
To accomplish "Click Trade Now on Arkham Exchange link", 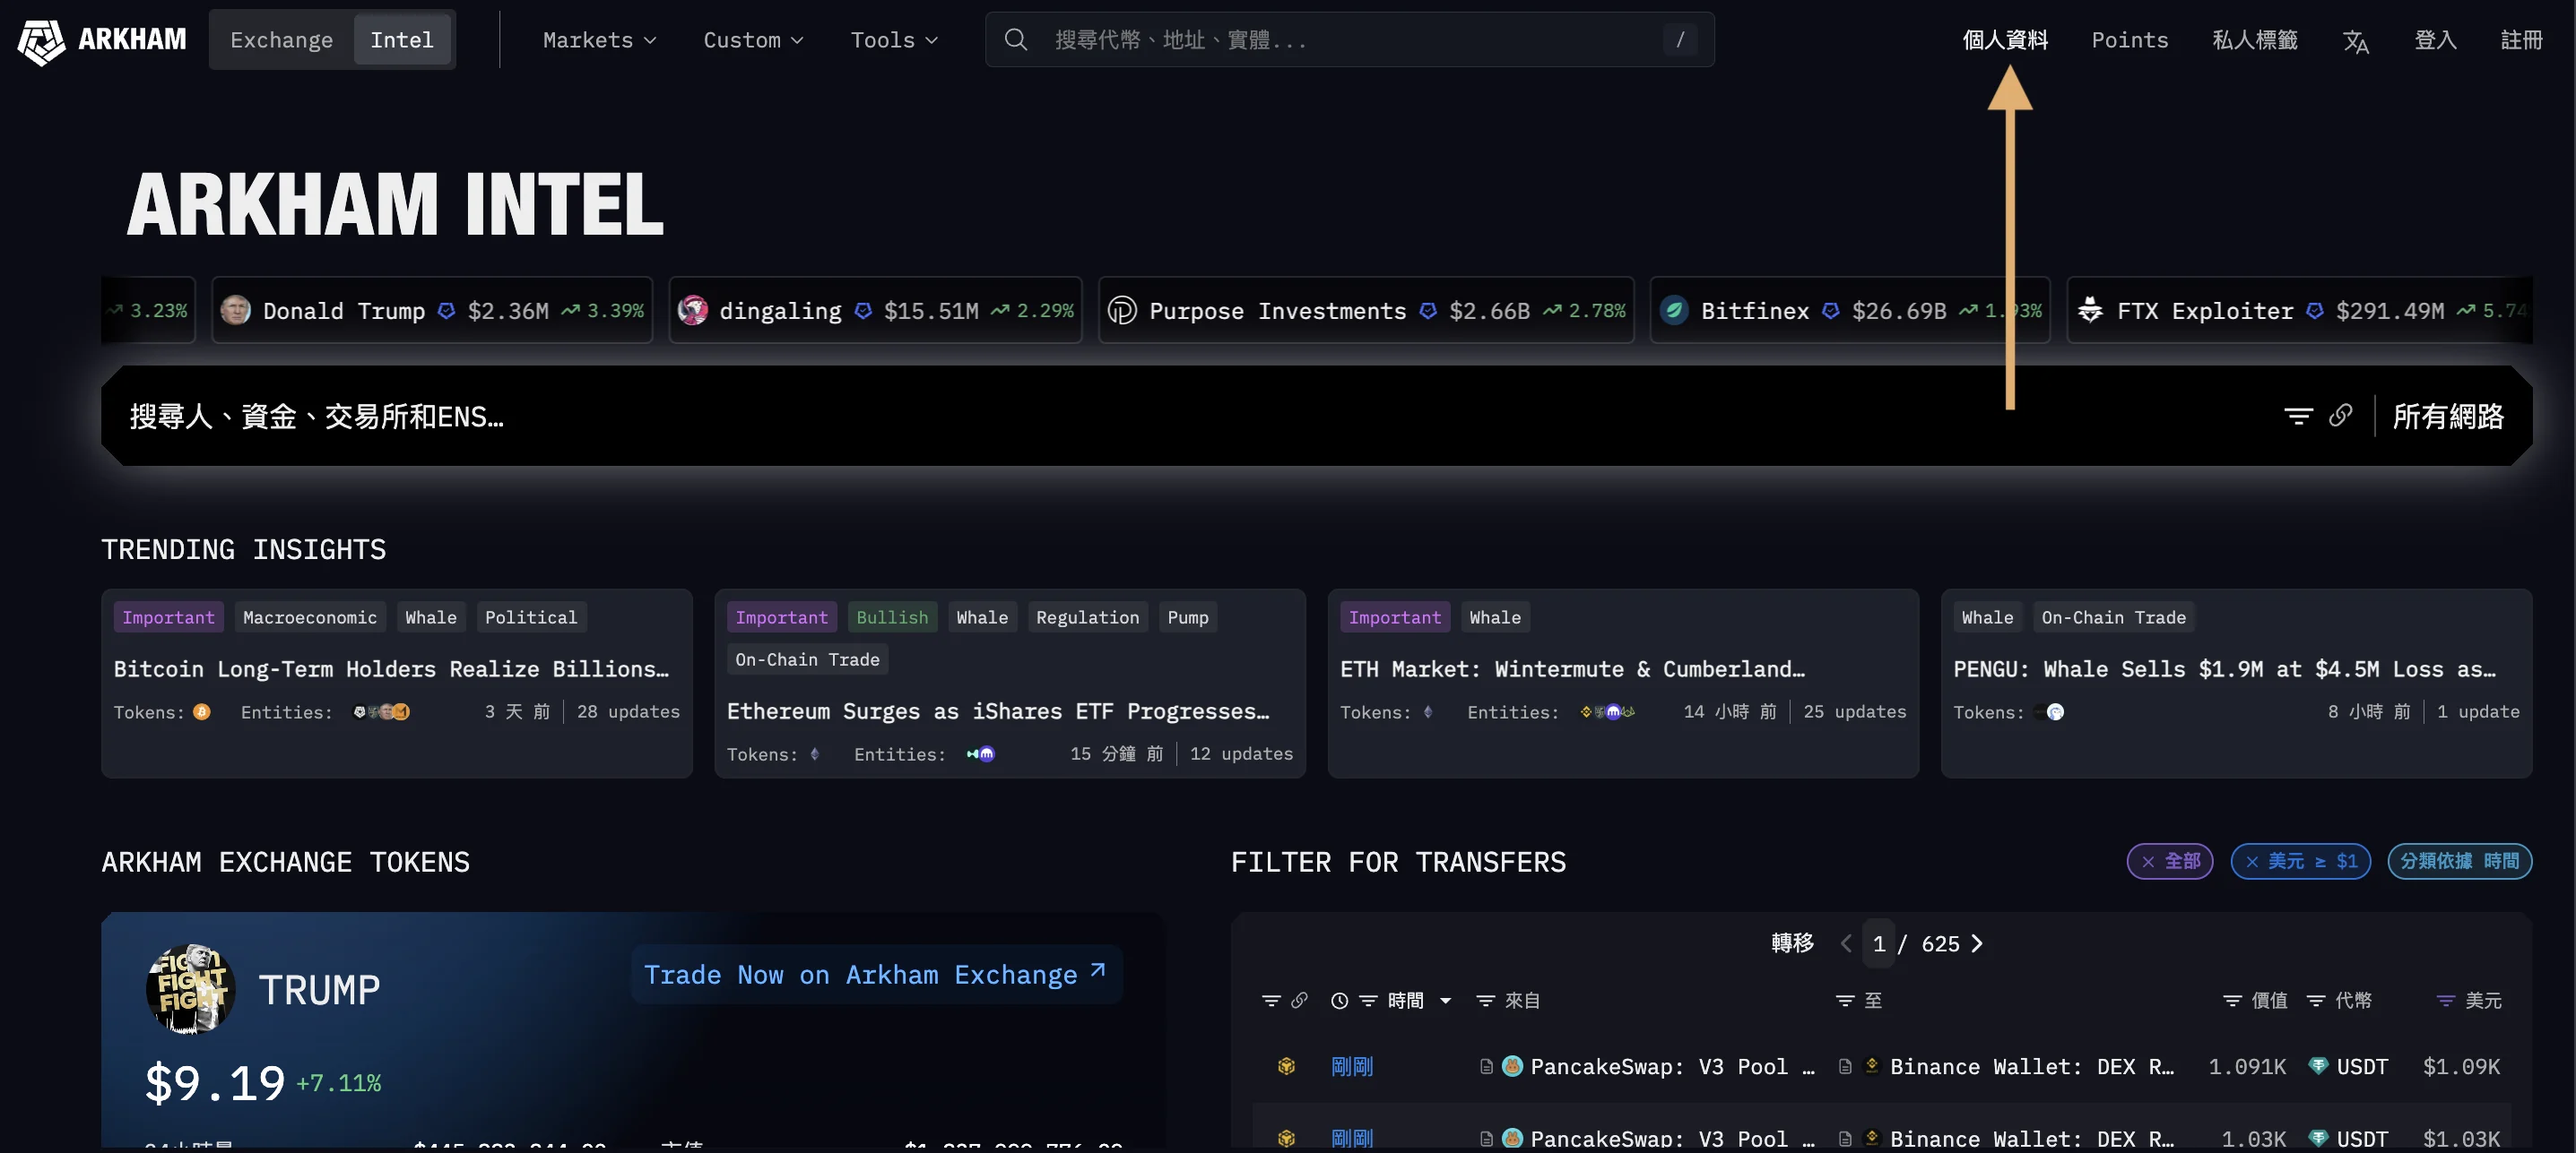I will point(876,974).
